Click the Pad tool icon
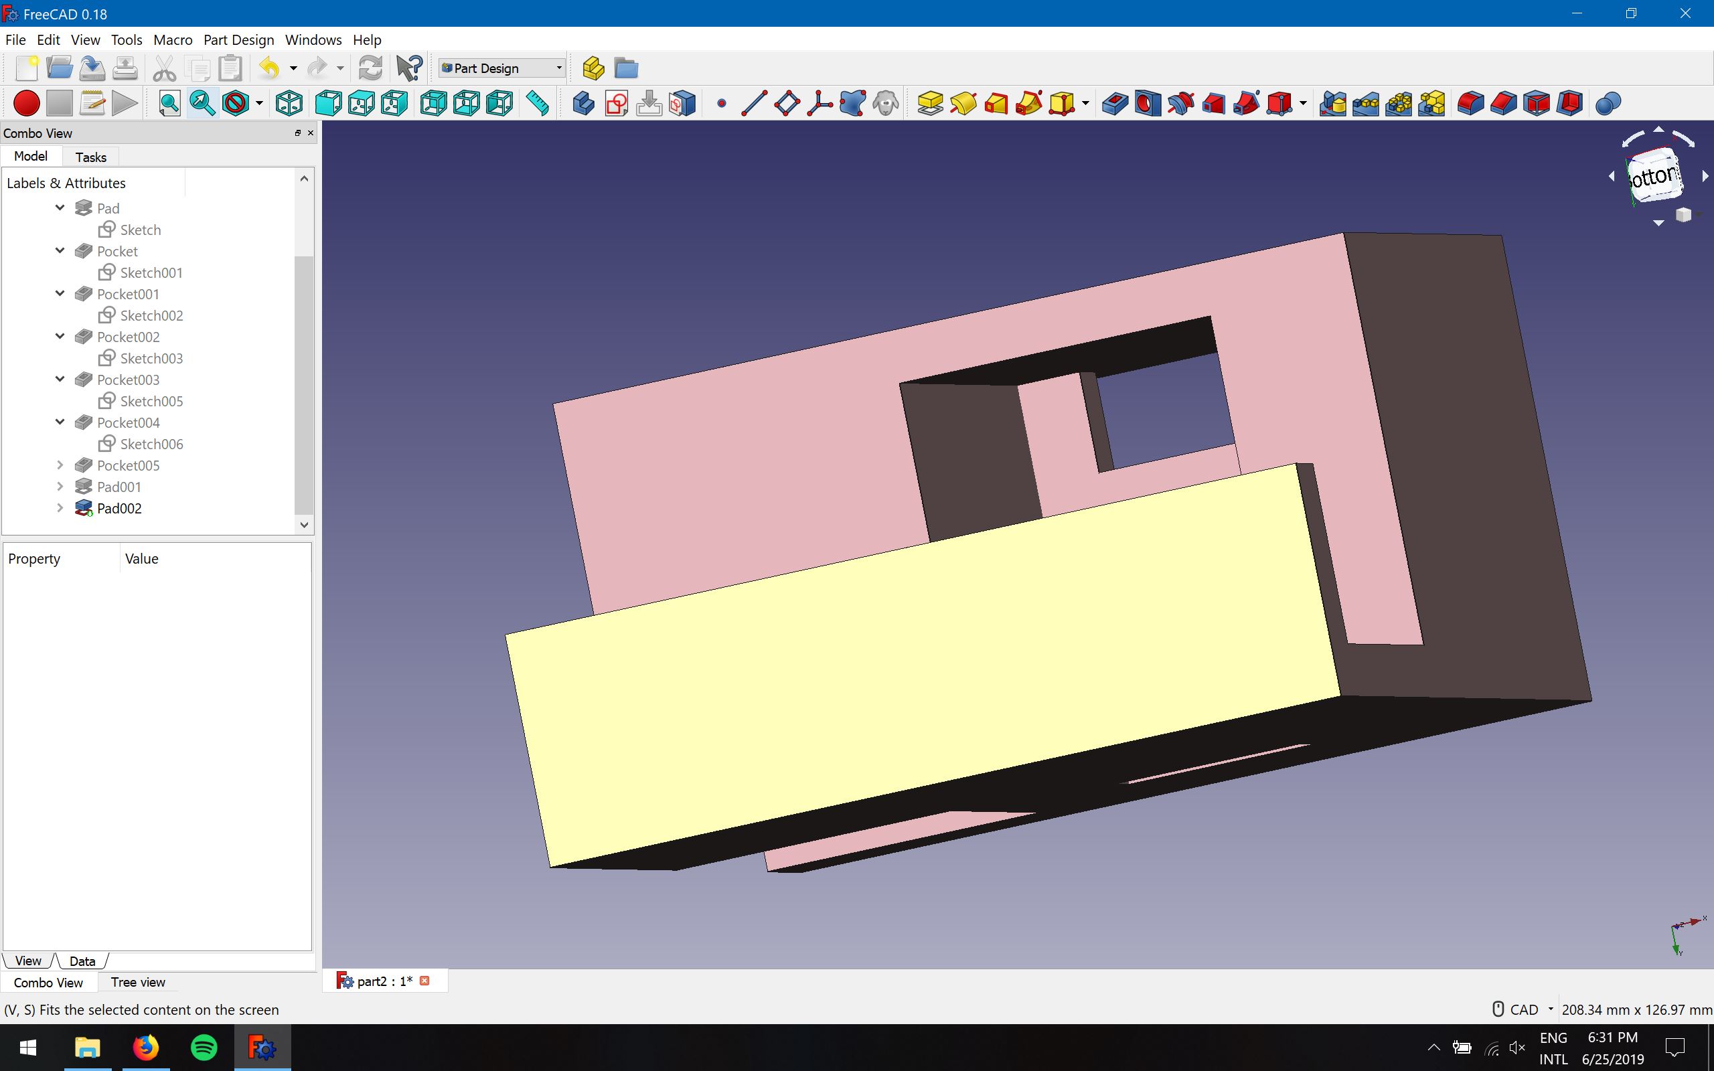 click(x=929, y=103)
